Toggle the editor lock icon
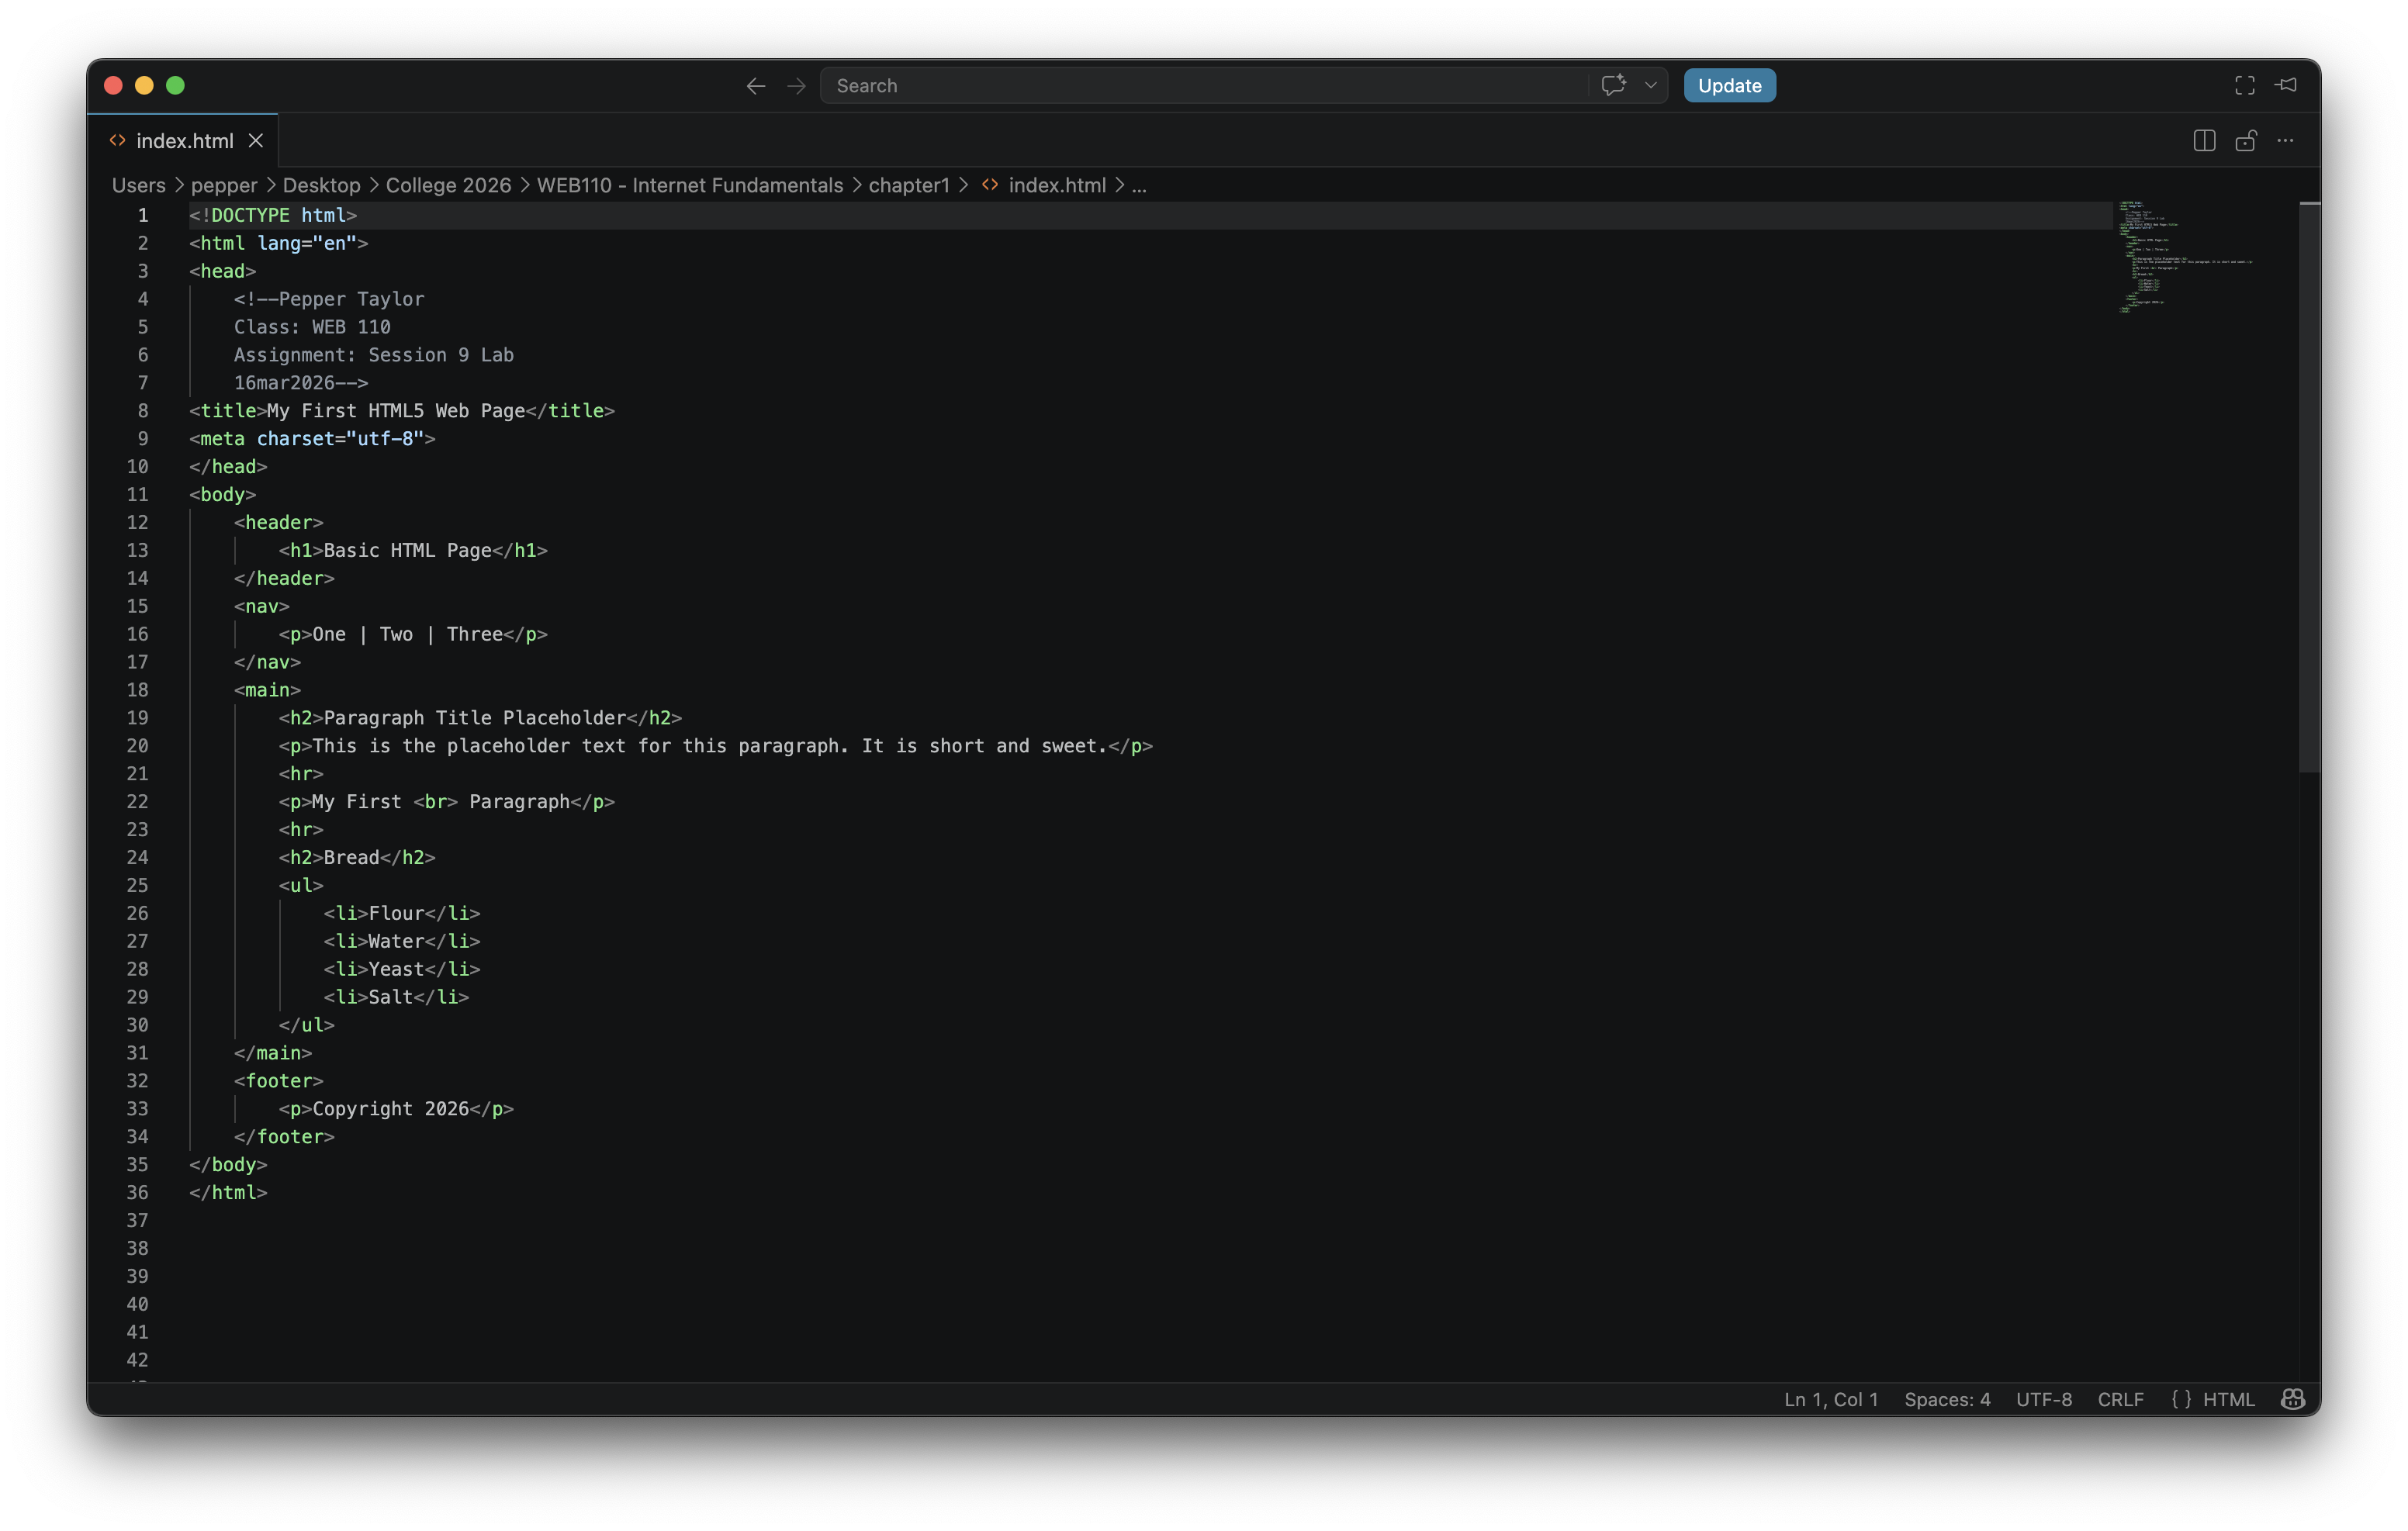Viewport: 2408px width, 1531px height. 2245,141
